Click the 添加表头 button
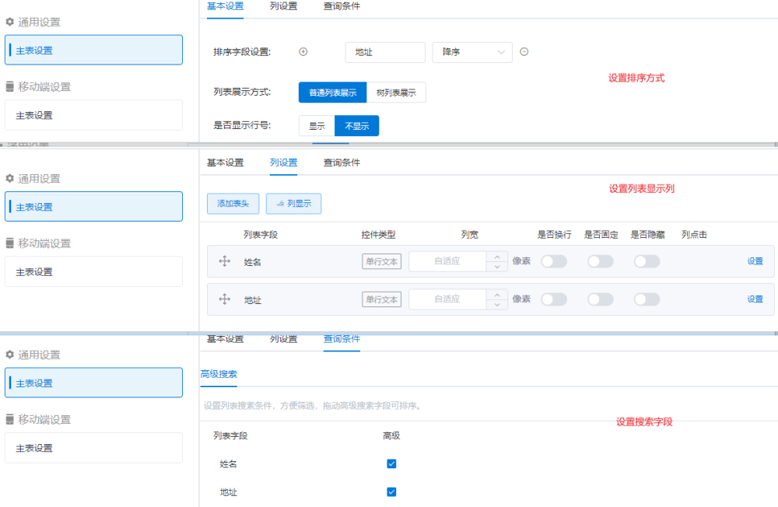The height and width of the screenshot is (507, 778). pyautogui.click(x=233, y=204)
